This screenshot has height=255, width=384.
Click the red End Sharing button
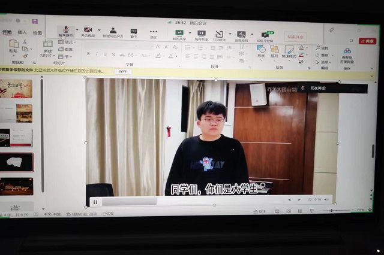point(295,37)
